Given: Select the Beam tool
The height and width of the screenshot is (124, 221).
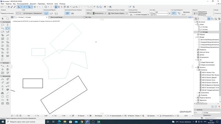Looking at the screenshot, I should click(x=2, y=28).
